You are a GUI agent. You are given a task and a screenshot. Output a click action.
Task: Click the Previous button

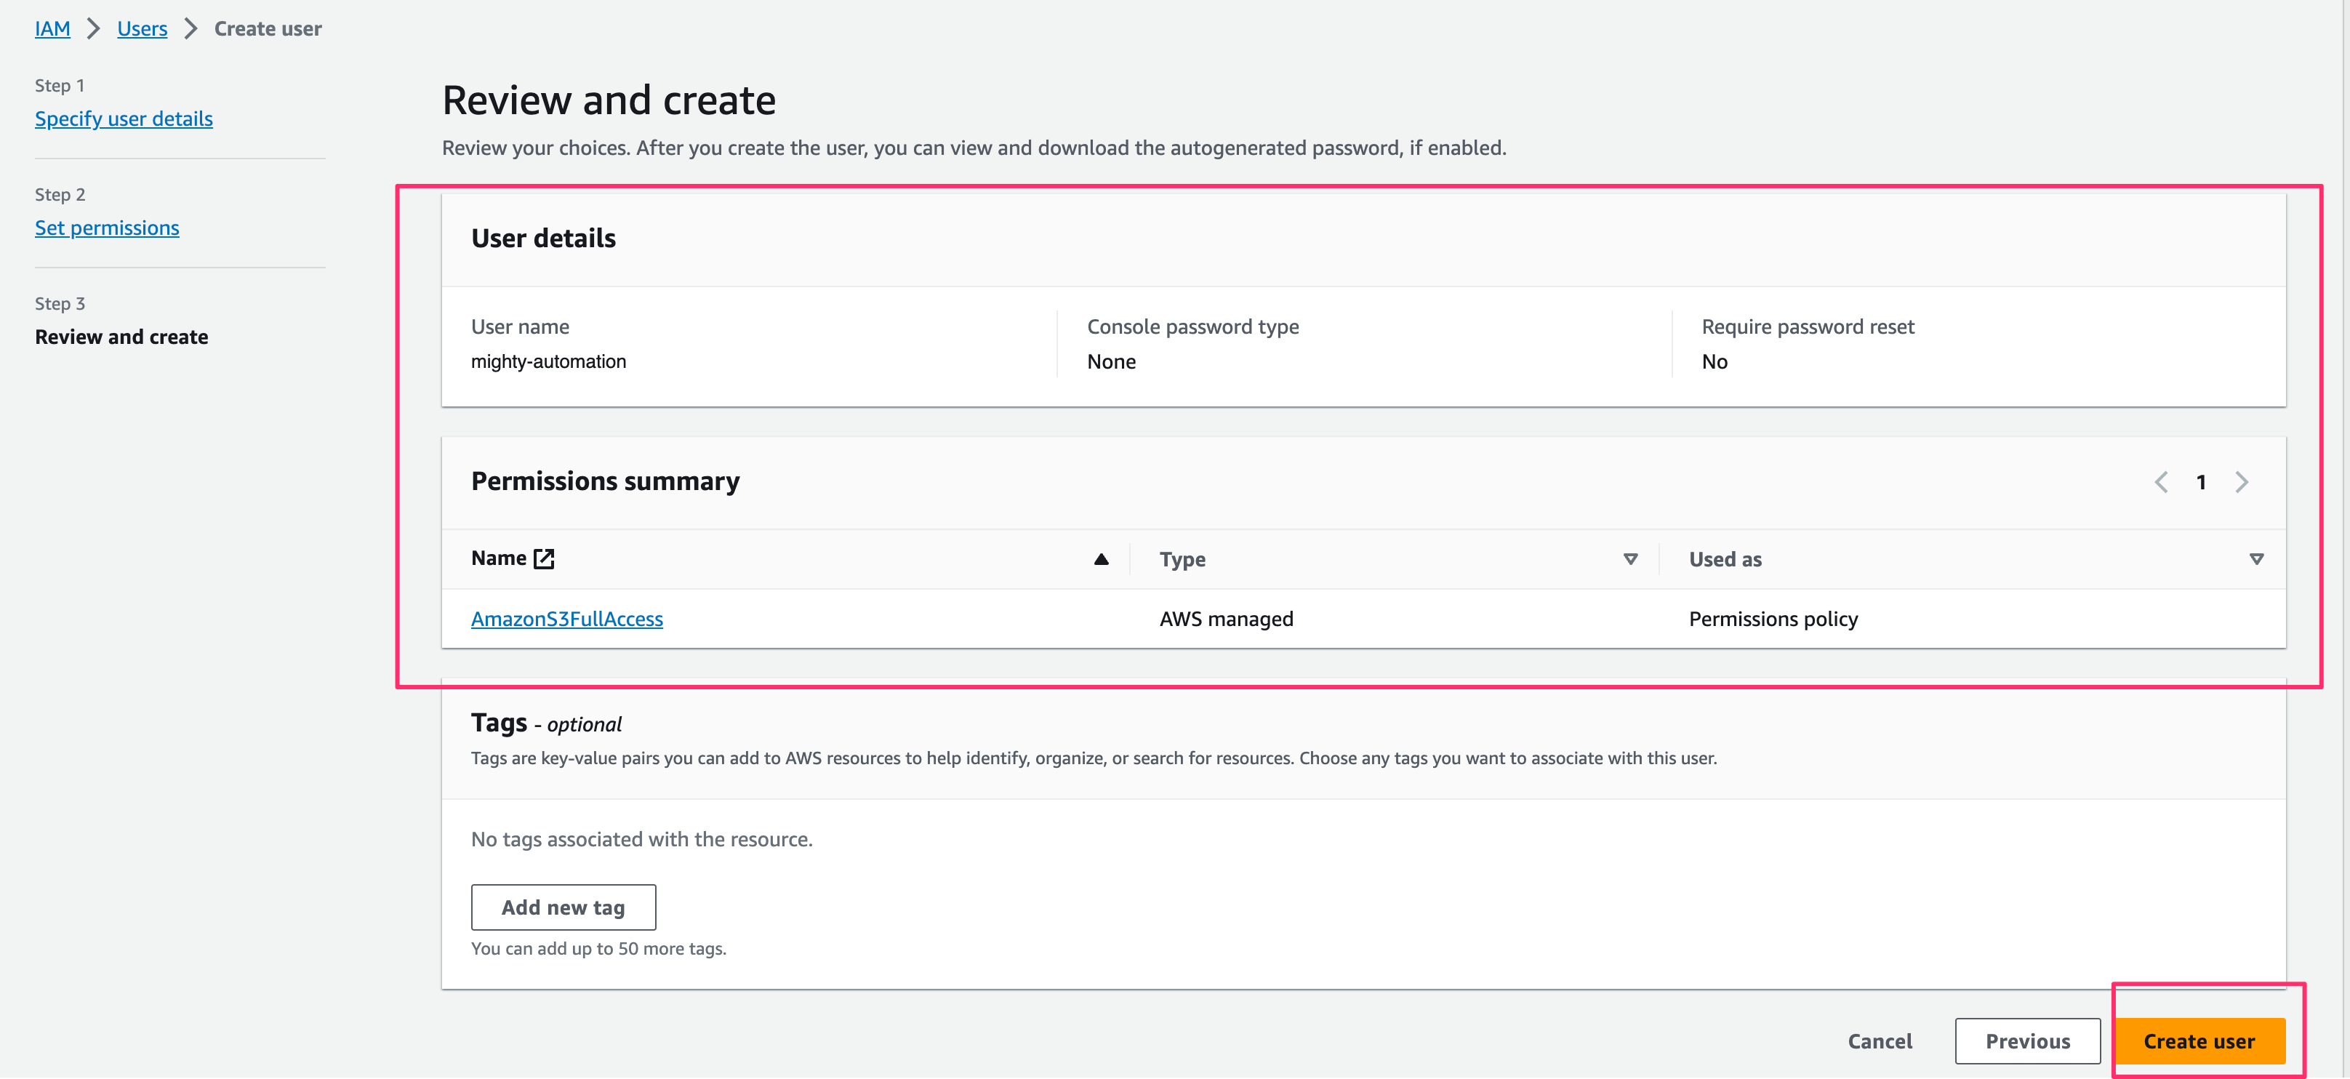click(x=2028, y=1040)
